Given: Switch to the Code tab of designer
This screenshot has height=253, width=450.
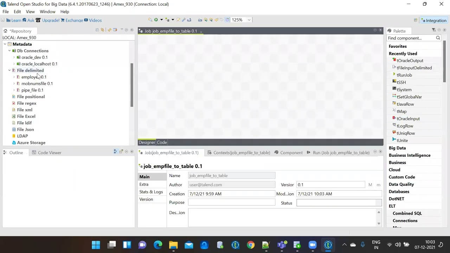Looking at the screenshot, I should click(x=162, y=142).
